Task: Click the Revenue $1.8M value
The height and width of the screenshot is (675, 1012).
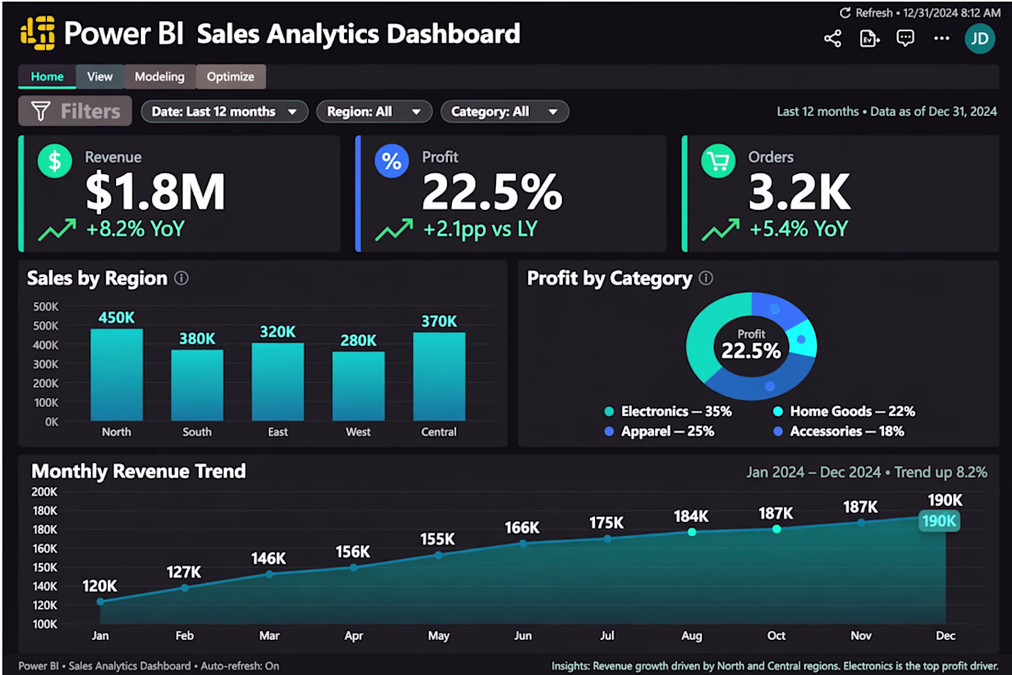Action: click(x=155, y=192)
